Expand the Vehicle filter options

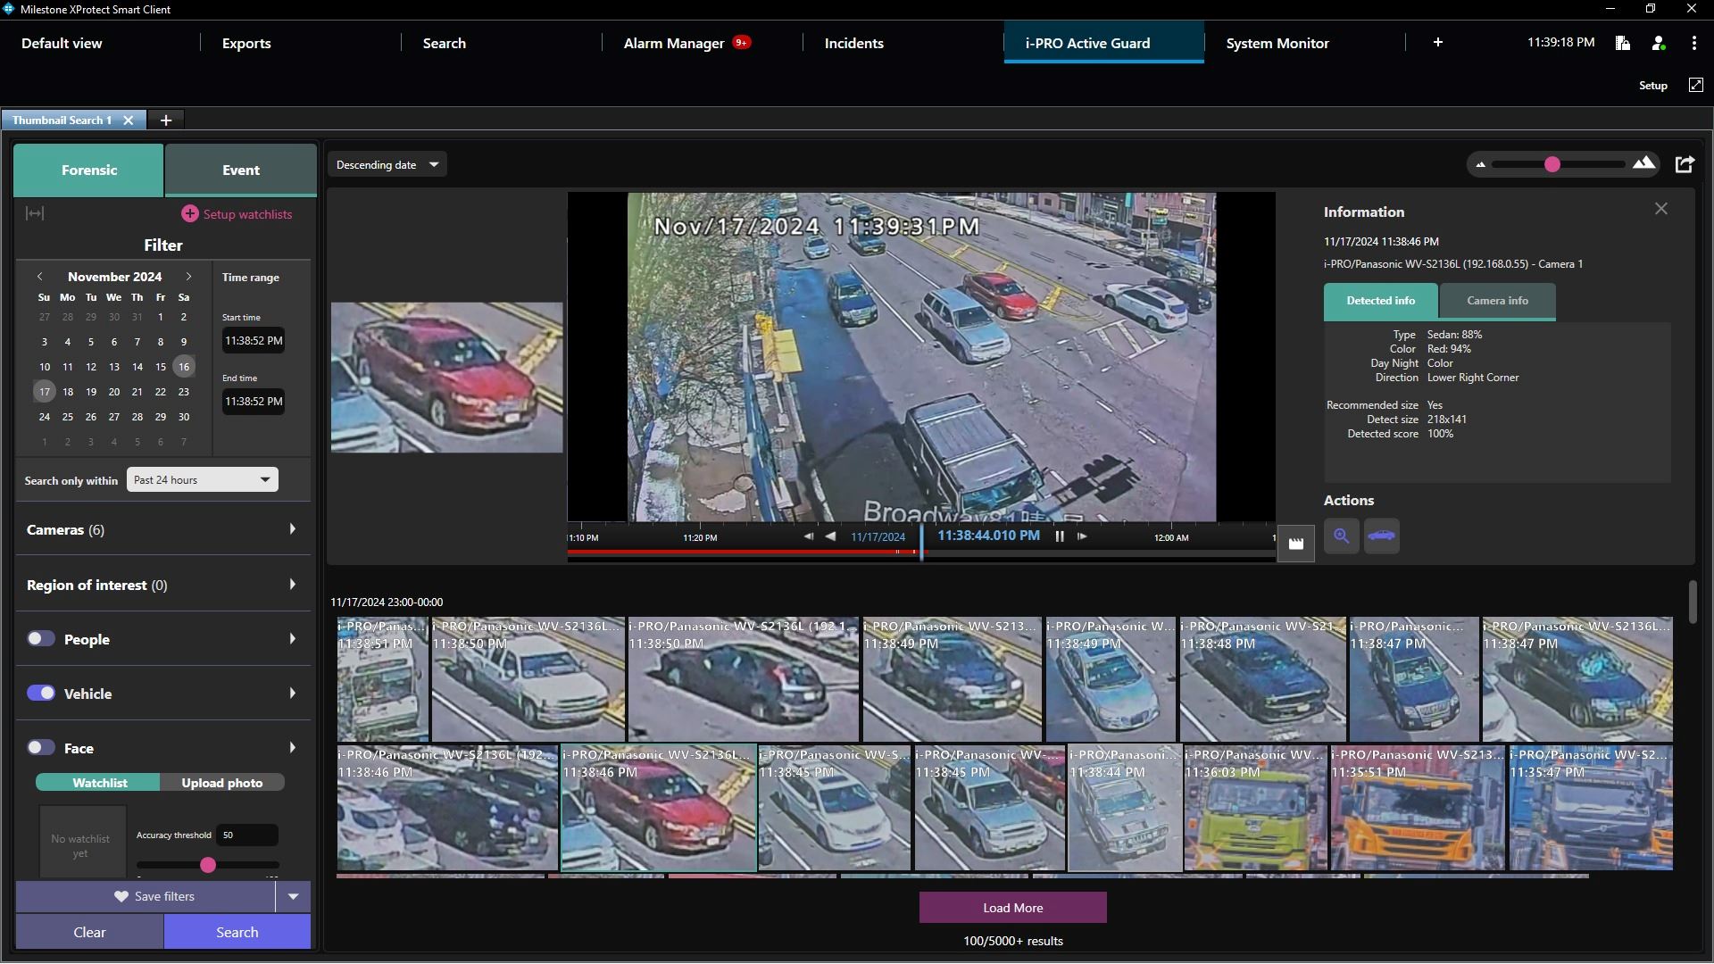click(292, 694)
